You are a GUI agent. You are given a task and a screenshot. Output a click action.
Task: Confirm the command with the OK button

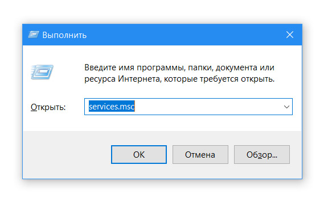139,154
